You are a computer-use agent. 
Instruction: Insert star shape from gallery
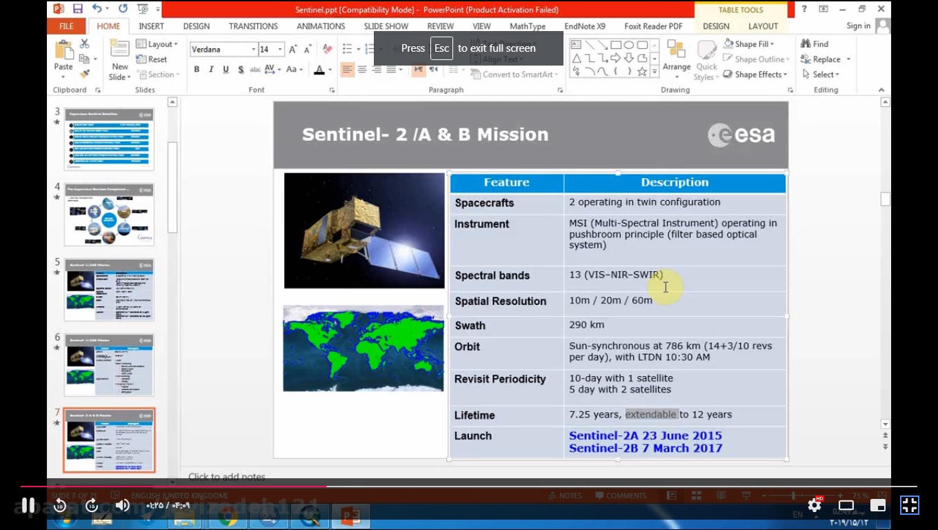(642, 71)
